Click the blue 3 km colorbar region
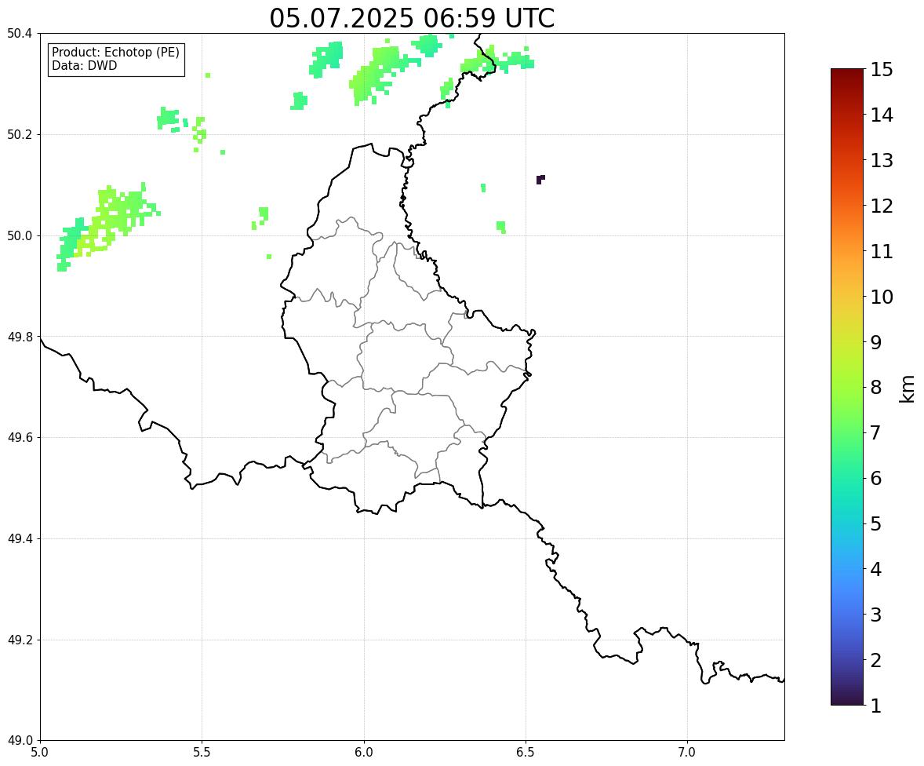The height and width of the screenshot is (766, 924). pos(847,615)
